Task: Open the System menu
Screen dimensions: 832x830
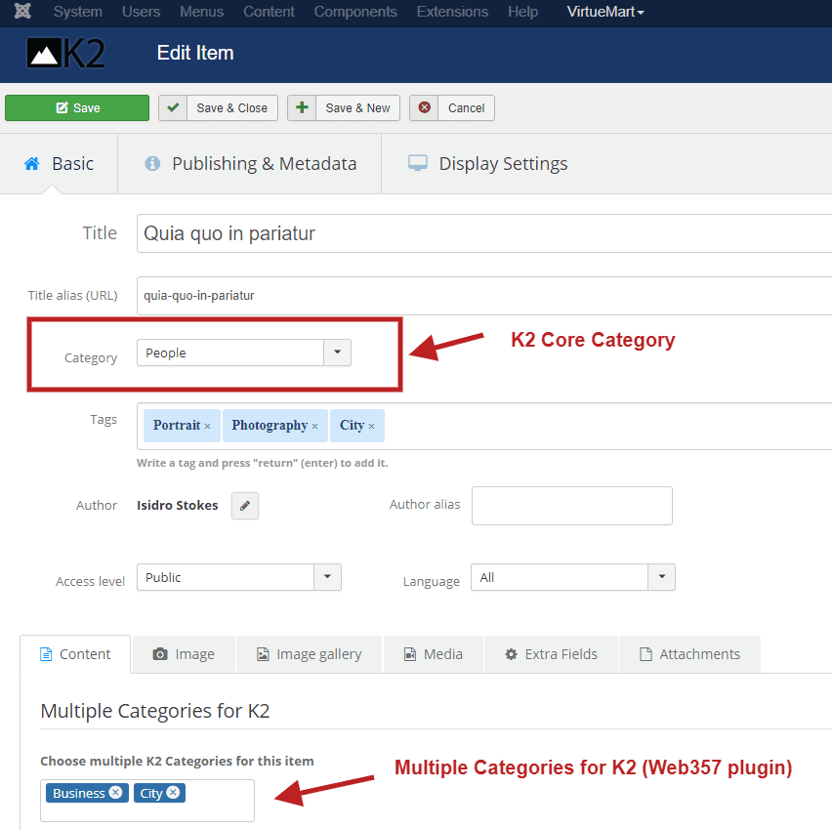Action: pos(77,11)
